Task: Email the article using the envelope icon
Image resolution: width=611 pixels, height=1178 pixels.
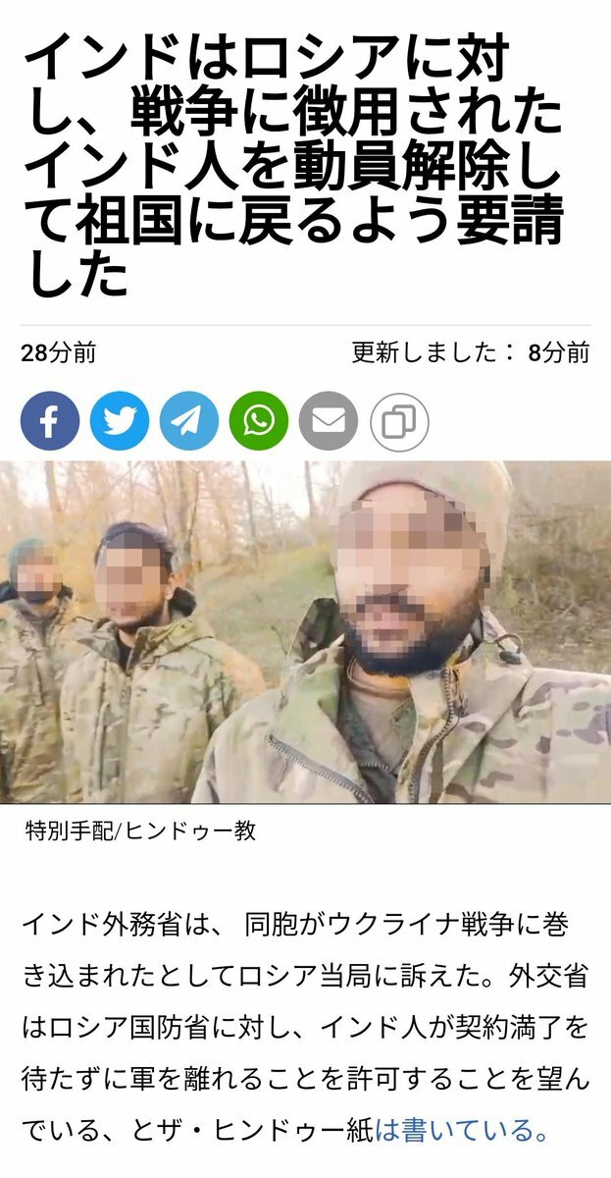Action: pos(329,422)
